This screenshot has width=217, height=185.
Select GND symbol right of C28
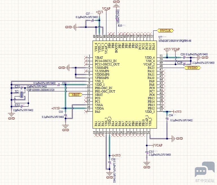[x=203, y=58]
